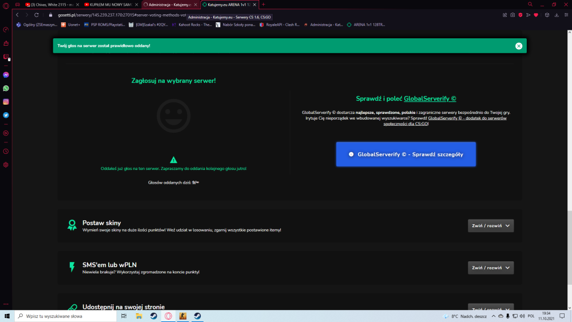This screenshot has width=572, height=322.
Task: Expand the Postaw skiny section
Action: tap(491, 226)
